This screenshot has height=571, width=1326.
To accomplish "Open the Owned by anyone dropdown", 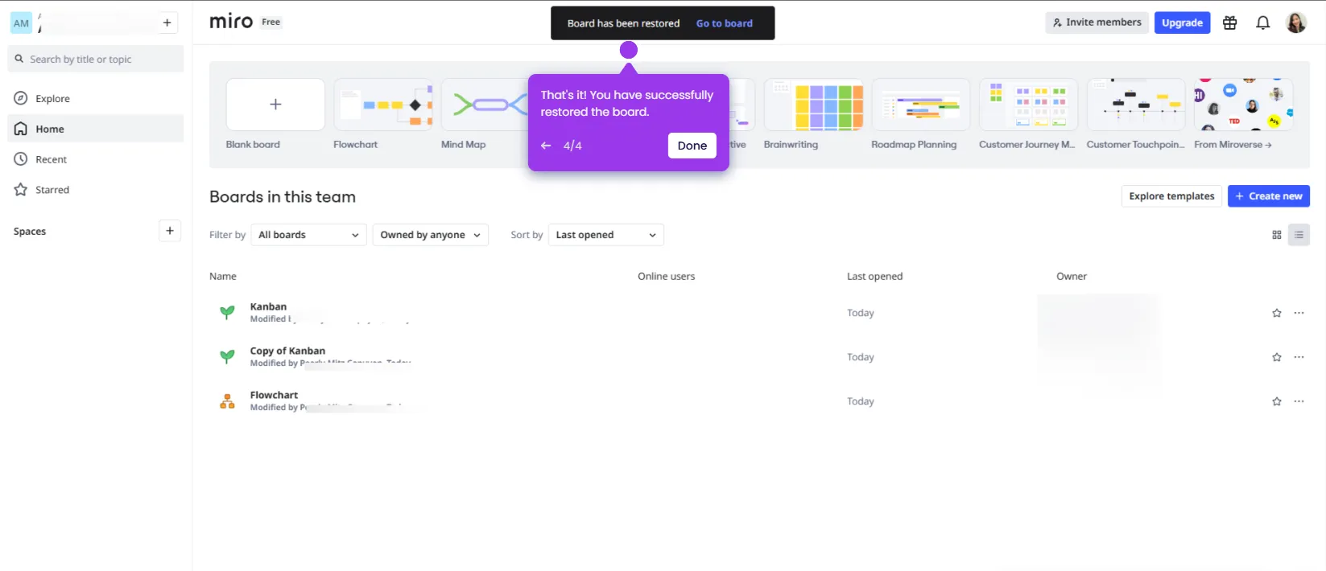I will click(x=430, y=235).
